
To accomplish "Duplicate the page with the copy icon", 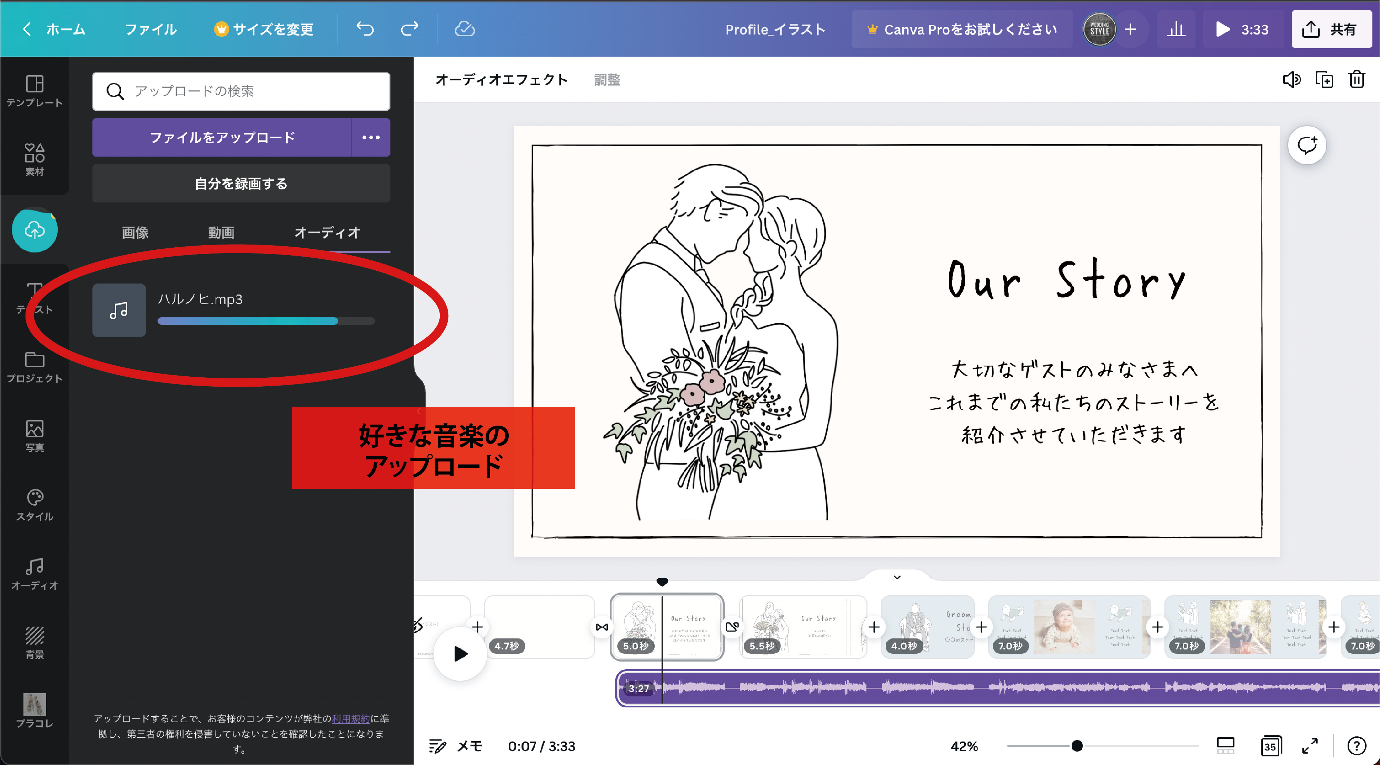I will click(1324, 80).
